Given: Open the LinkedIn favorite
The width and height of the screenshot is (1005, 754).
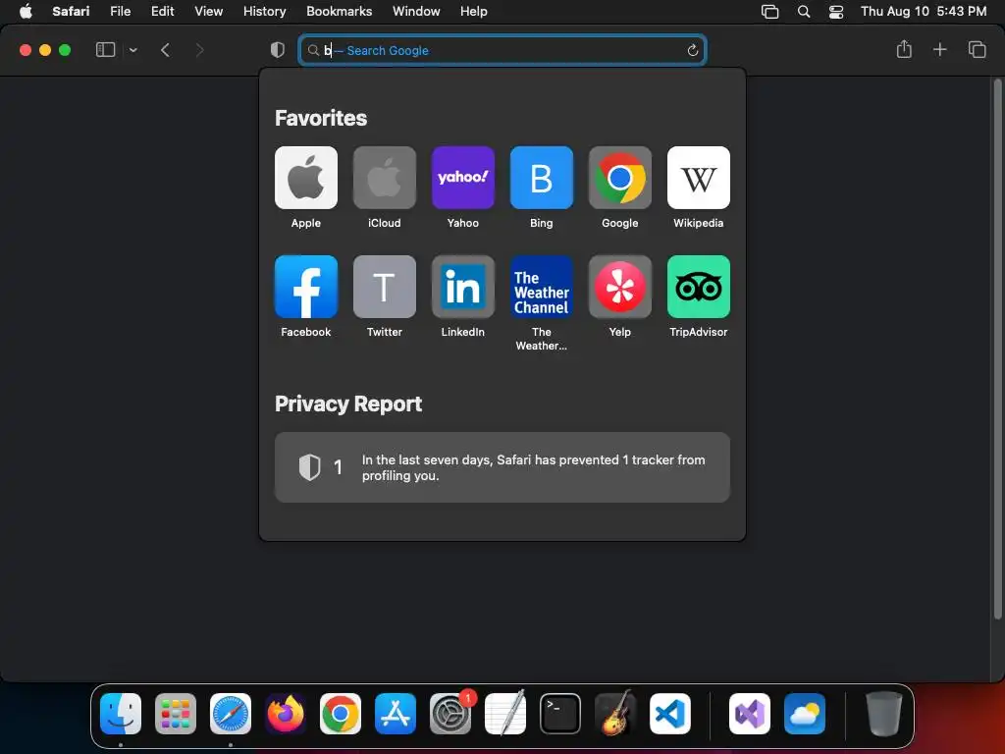Looking at the screenshot, I should point(463,287).
